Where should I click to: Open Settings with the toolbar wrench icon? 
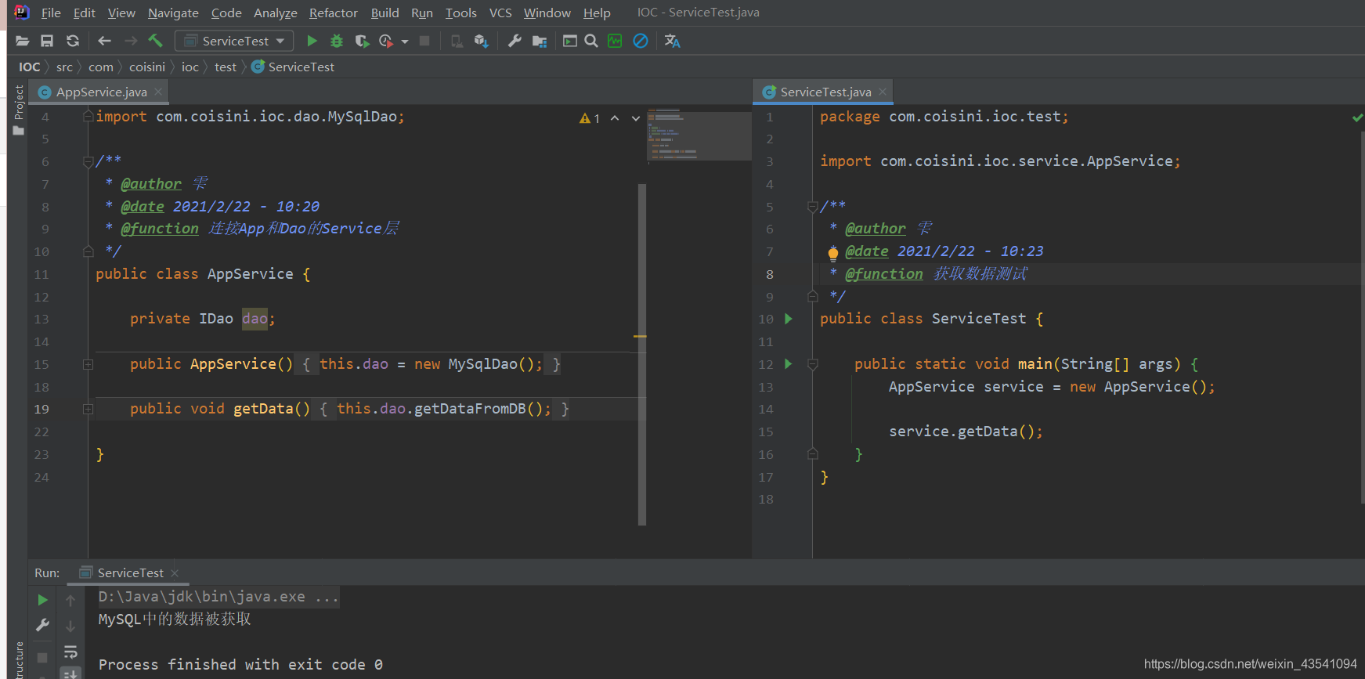tap(515, 41)
